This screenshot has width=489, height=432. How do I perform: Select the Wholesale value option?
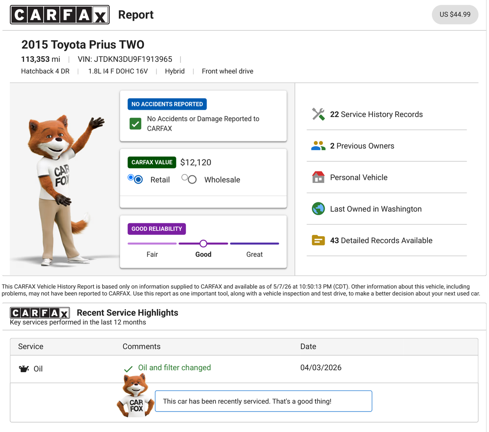[x=192, y=180]
